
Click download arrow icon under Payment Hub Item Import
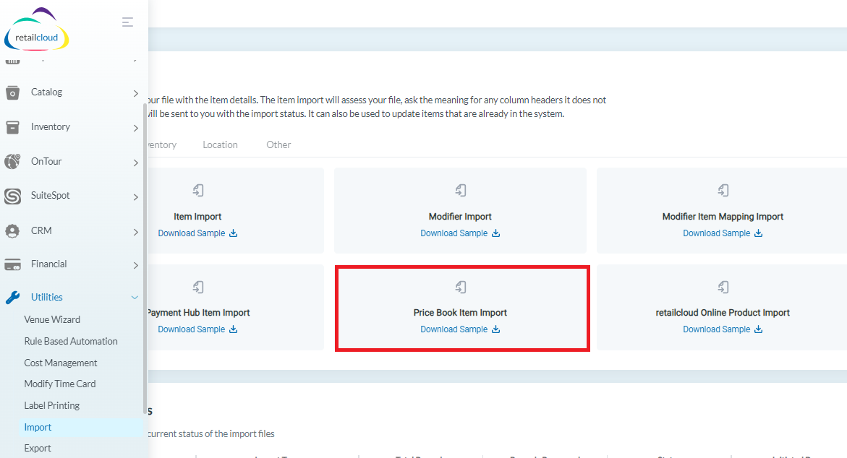click(234, 329)
